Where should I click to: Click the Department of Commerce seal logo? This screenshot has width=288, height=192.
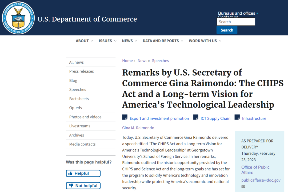coord(18,18)
